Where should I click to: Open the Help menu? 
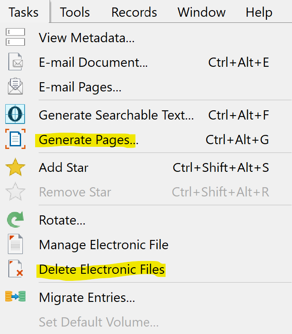[259, 12]
